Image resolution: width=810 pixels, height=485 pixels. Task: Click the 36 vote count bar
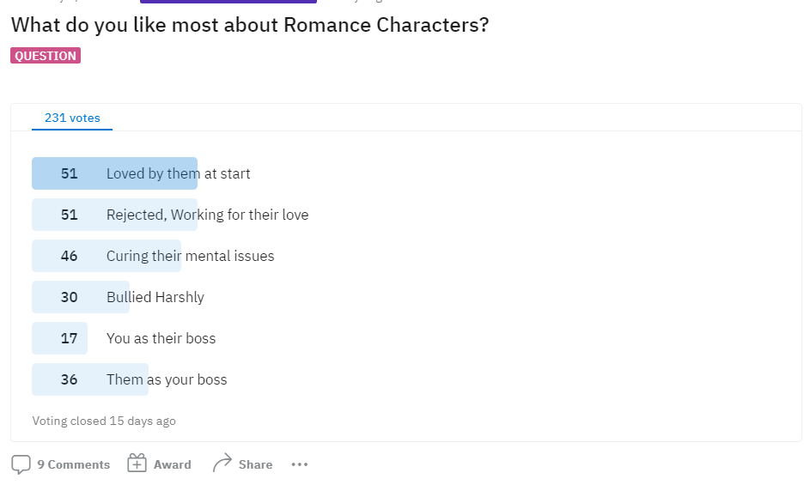coord(90,379)
